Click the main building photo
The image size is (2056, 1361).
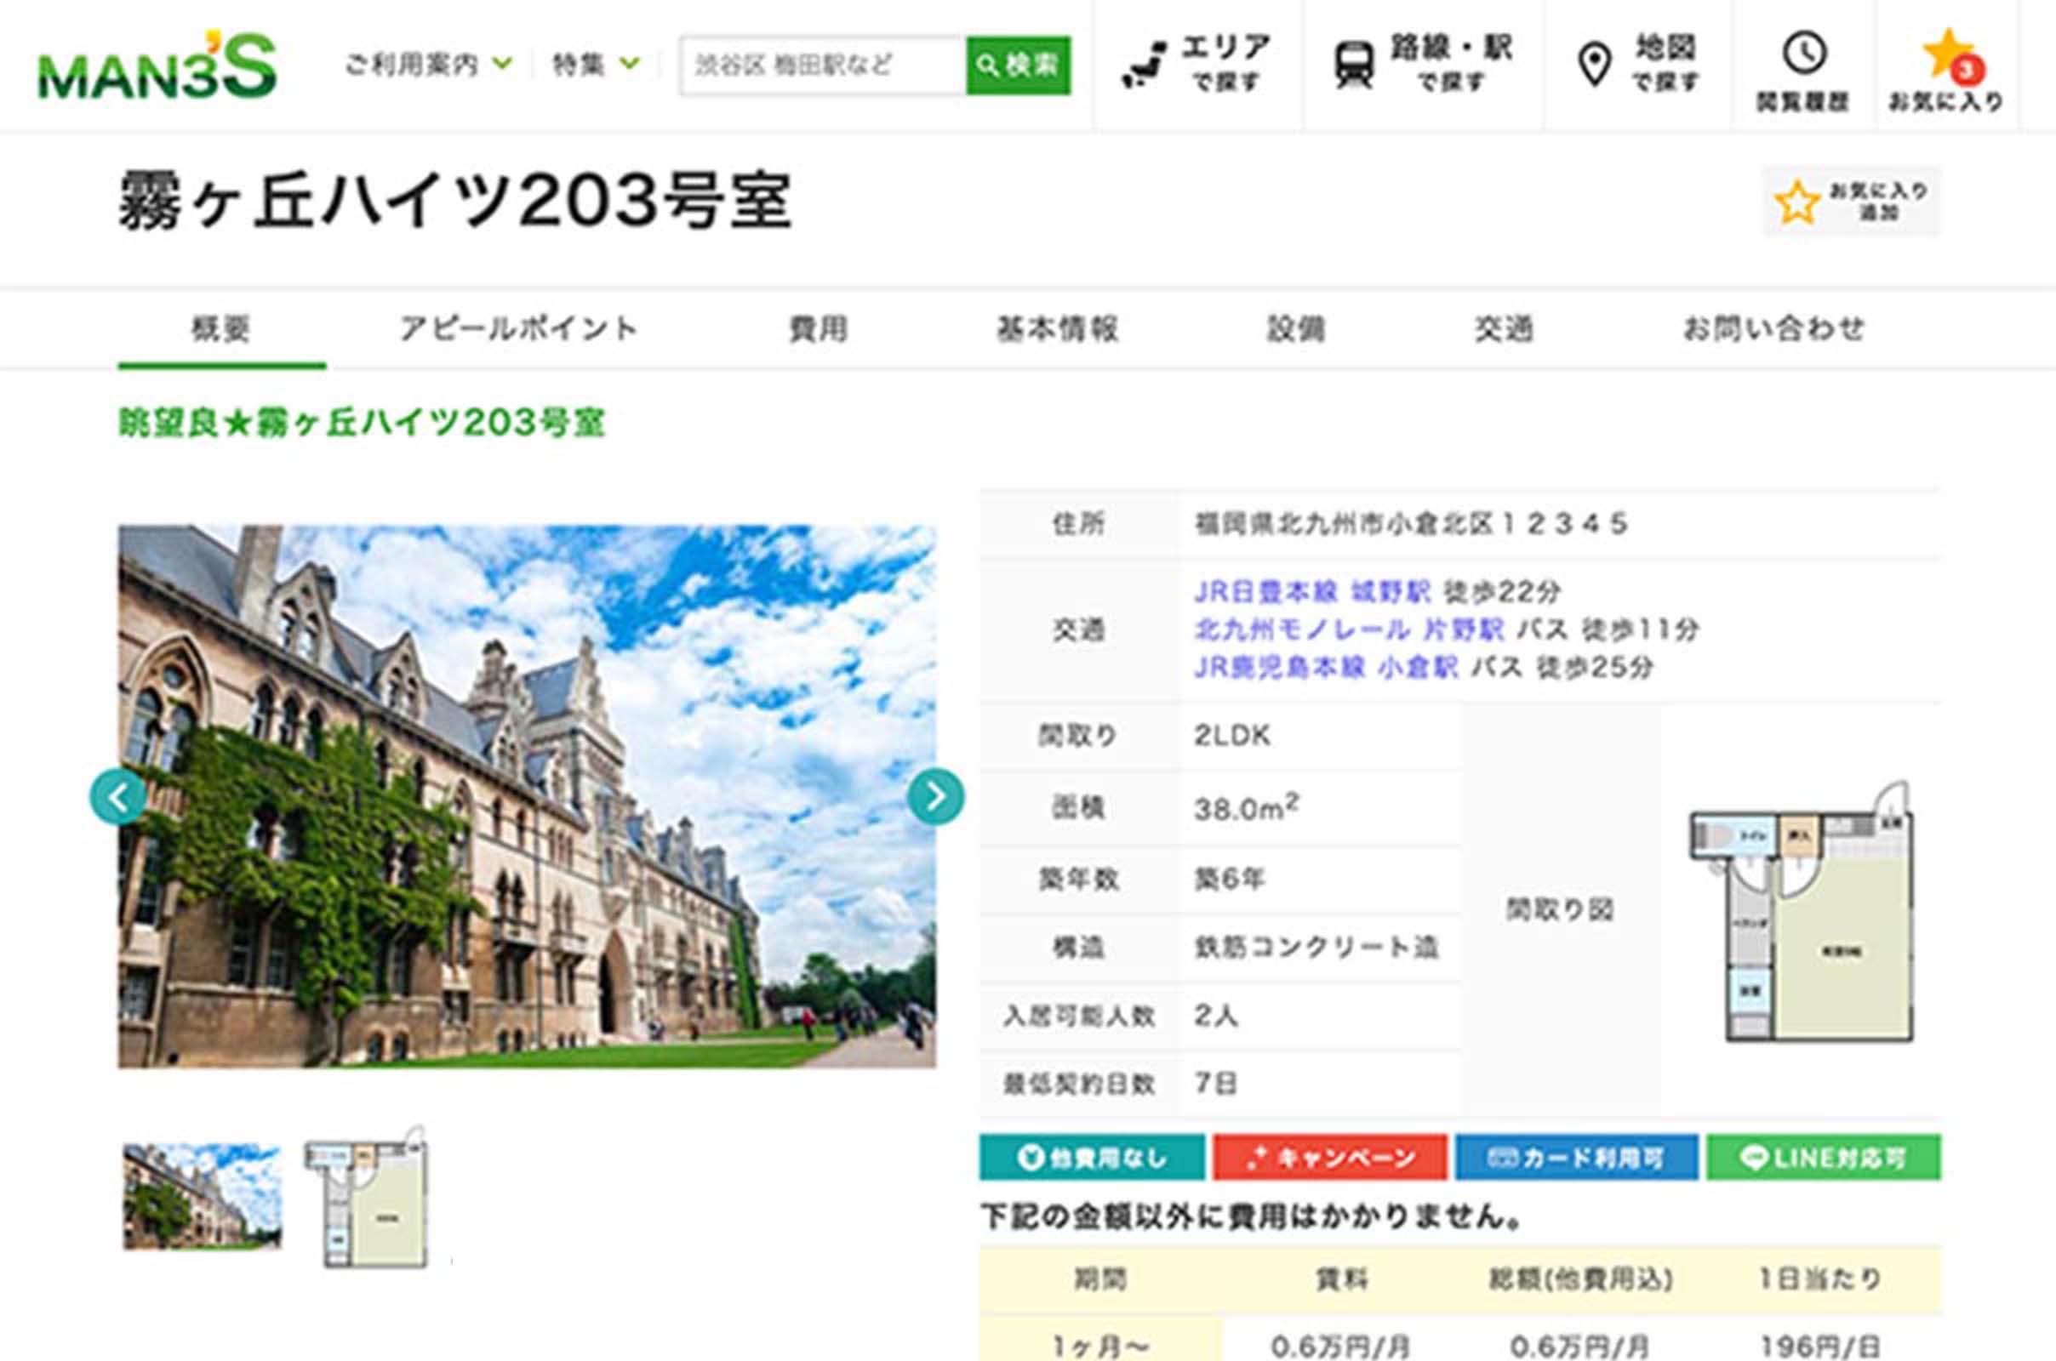(527, 796)
